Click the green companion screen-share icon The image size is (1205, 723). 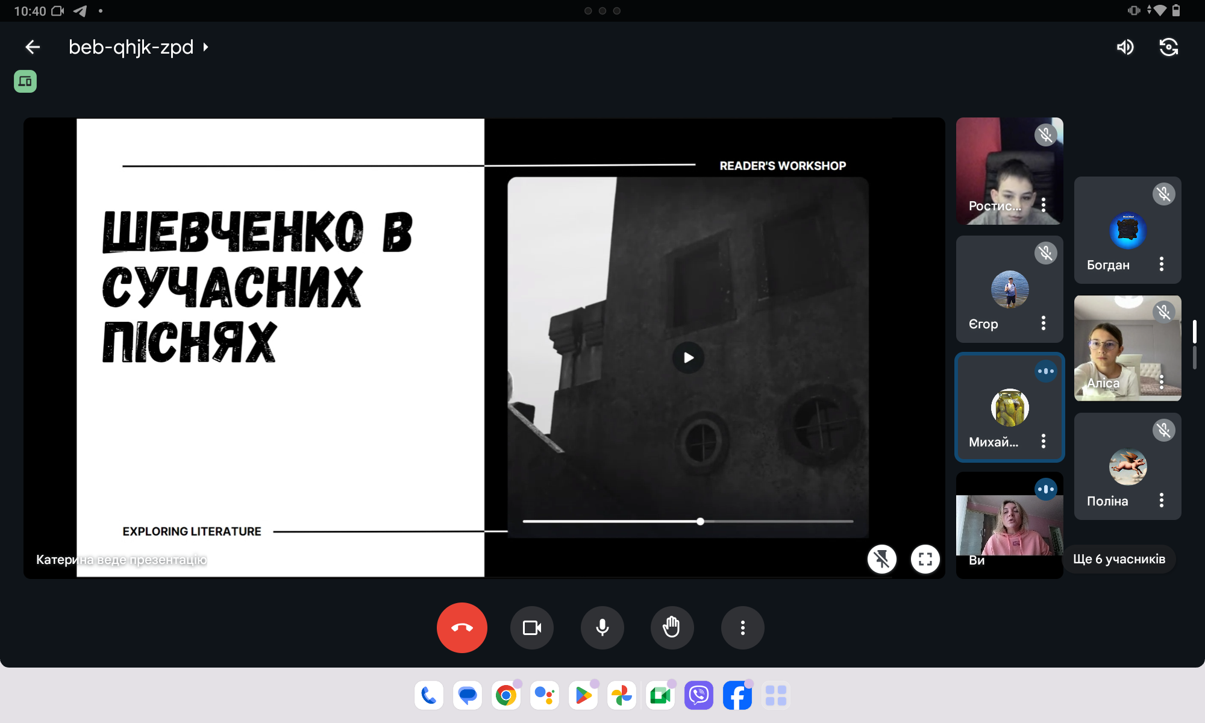(25, 81)
